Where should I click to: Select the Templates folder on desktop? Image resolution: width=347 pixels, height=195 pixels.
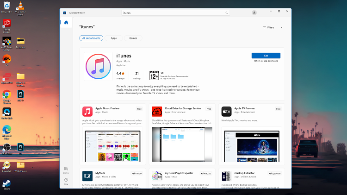(x=20, y=43)
